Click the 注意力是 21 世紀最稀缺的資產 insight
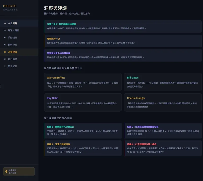Screen dimensions: 203x181 click(x=123, y=26)
